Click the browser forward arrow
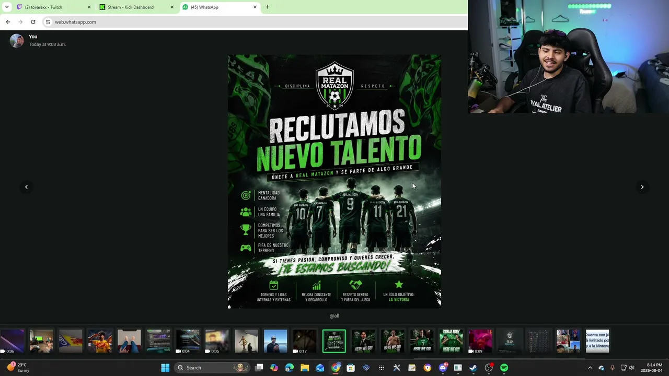 20,22
